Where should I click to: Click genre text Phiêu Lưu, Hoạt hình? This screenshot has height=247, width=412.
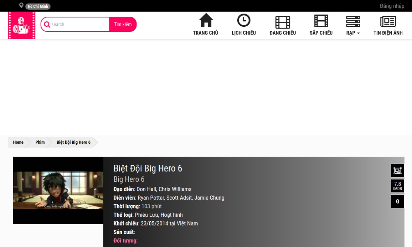tap(159, 215)
